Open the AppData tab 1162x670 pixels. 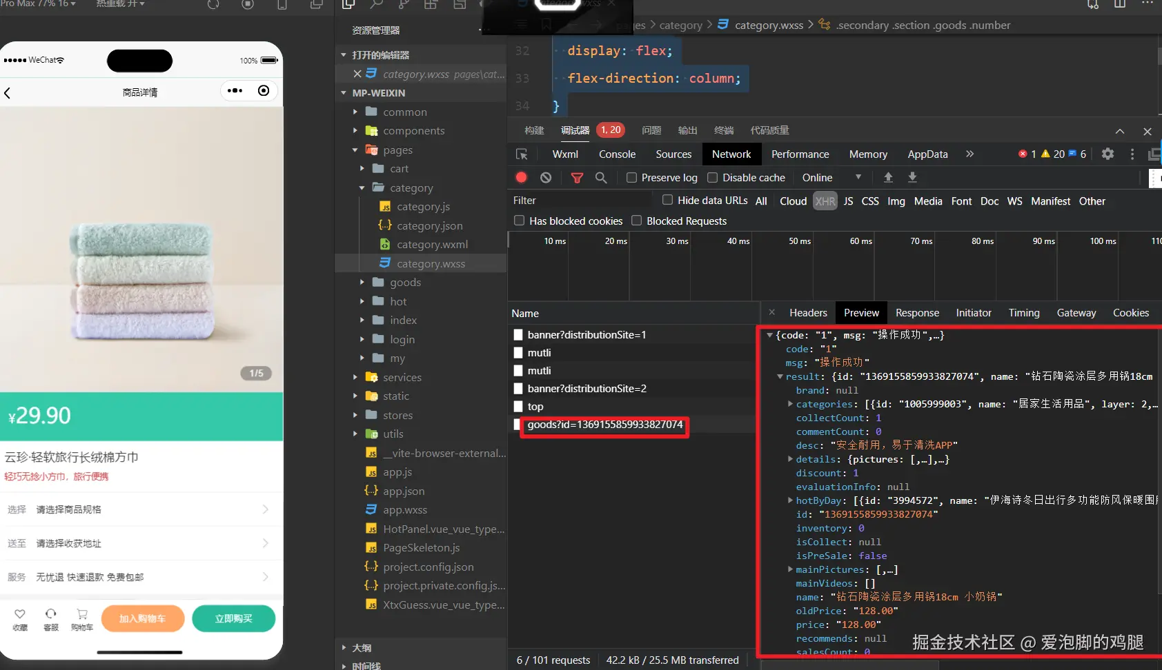pos(927,154)
